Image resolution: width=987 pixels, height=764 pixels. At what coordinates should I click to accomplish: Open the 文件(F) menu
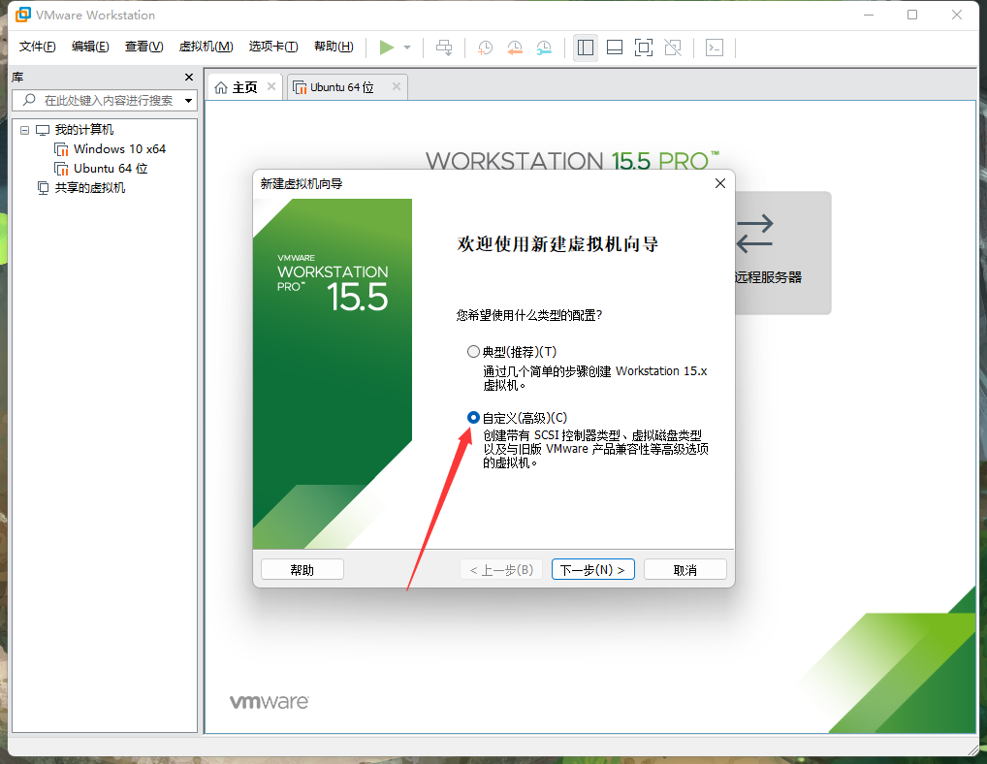tap(37, 47)
